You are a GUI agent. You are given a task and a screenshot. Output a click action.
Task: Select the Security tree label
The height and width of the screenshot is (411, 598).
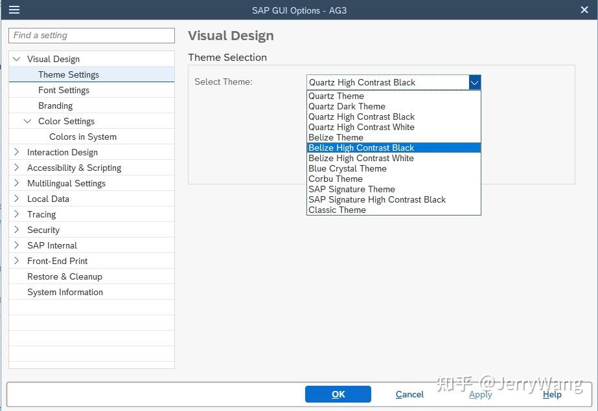pyautogui.click(x=43, y=230)
